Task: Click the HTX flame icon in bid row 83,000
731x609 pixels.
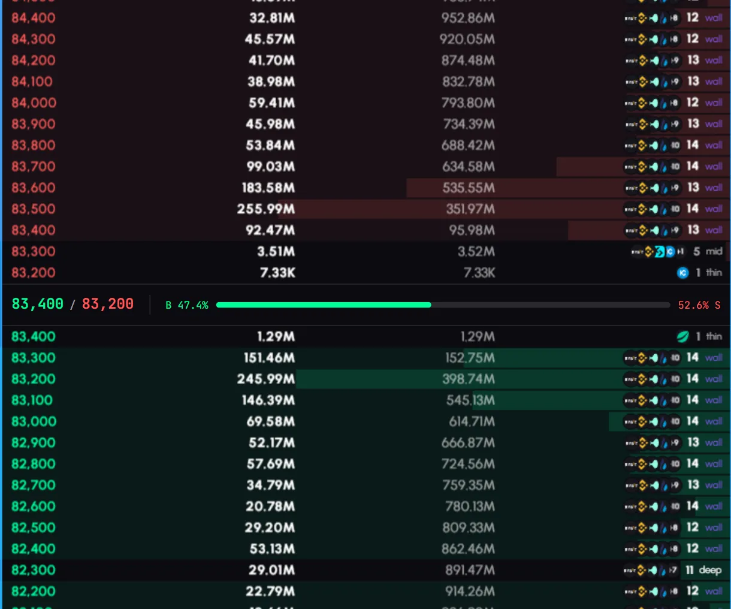Action: pos(664,421)
